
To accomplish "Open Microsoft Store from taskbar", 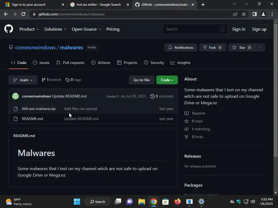I will [165, 201].
